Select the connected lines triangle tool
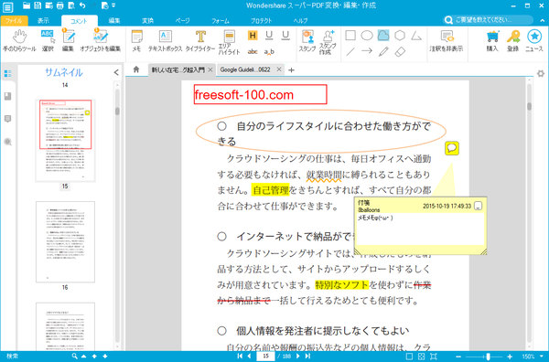Viewport: 549px width, 362px height. click(416, 36)
